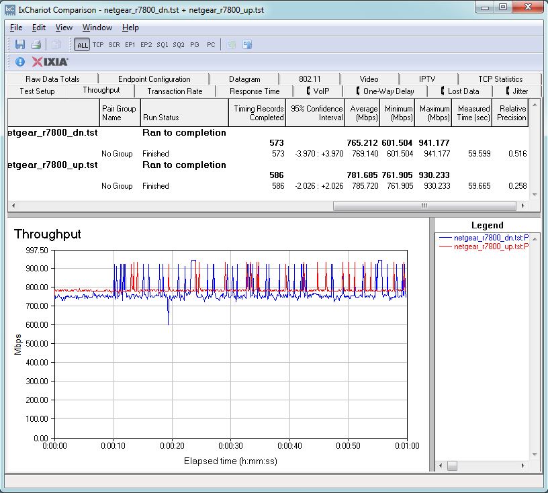Screen dimensions: 548x493
Task: Click the Timing Records Completed column header
Action: tap(257, 113)
